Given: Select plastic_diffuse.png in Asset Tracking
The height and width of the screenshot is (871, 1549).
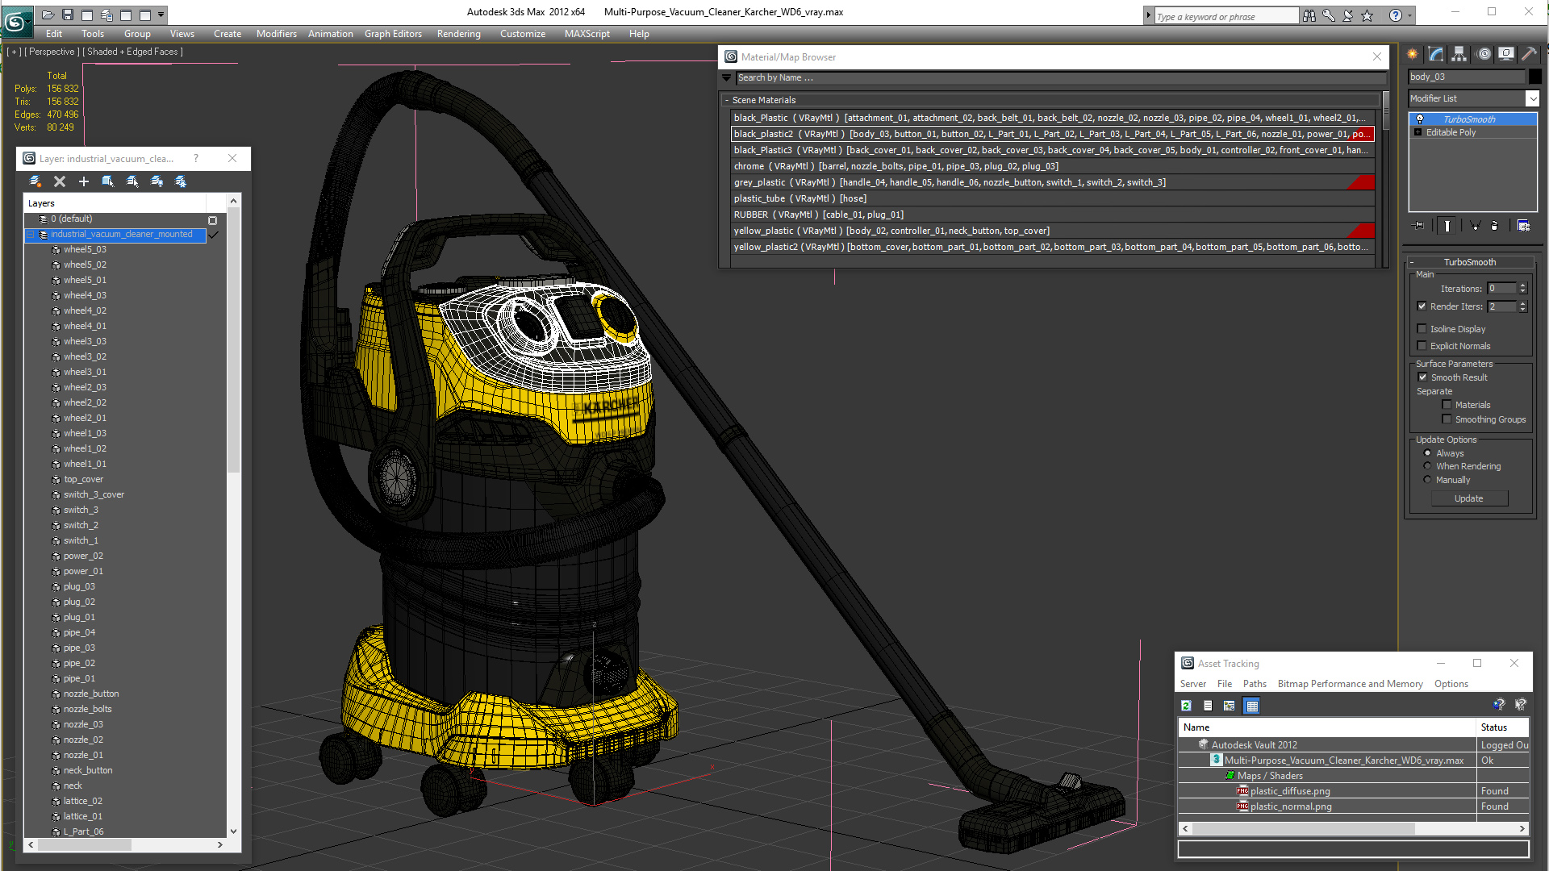Looking at the screenshot, I should click(1290, 791).
